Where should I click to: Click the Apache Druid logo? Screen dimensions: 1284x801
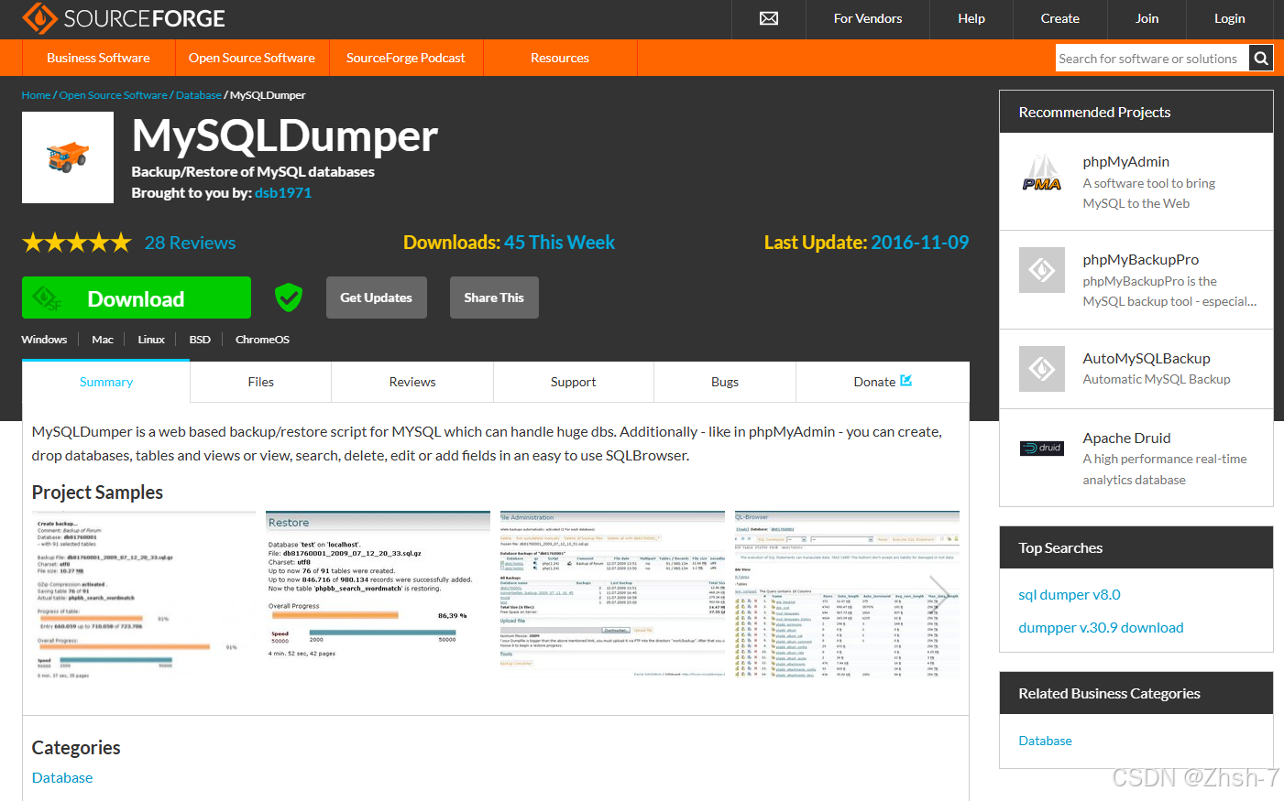pos(1042,448)
